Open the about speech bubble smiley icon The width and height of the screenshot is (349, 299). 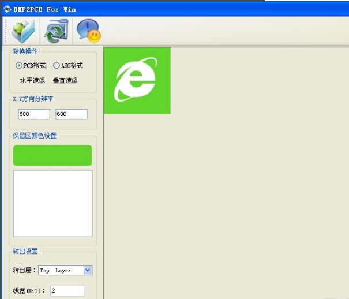(x=89, y=31)
